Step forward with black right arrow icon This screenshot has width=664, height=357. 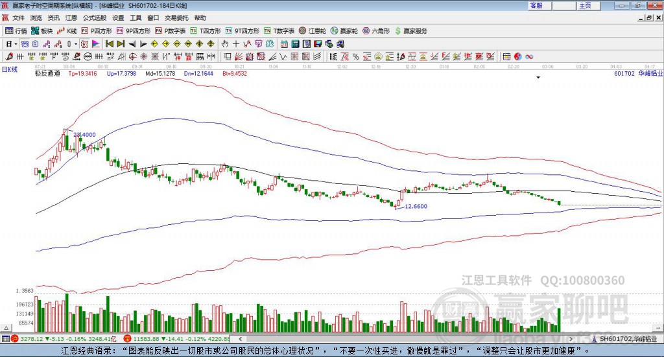coord(143,44)
